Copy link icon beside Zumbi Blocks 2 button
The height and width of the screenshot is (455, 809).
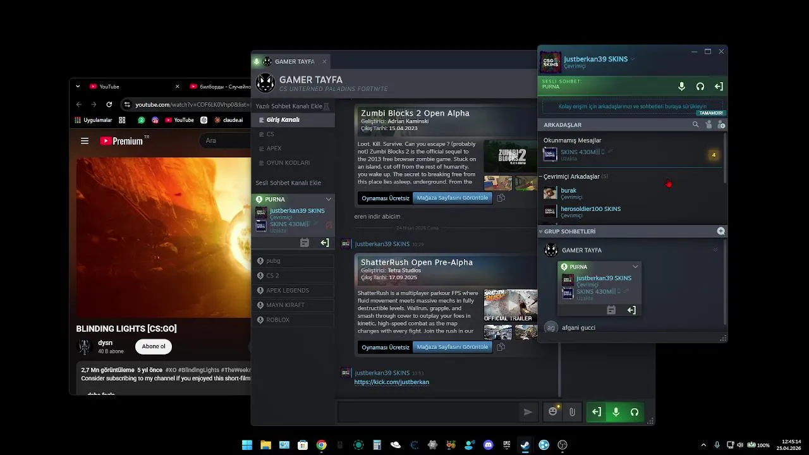(x=501, y=198)
